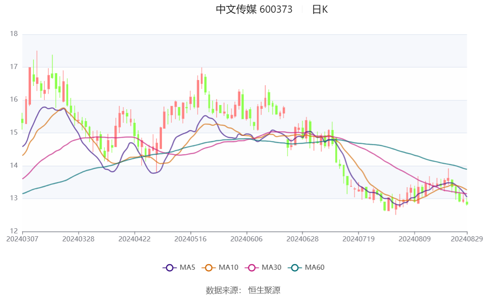The height and width of the screenshot is (296, 486).
Task: Click the chart title 中文传媒 600373
Action: coord(254,9)
